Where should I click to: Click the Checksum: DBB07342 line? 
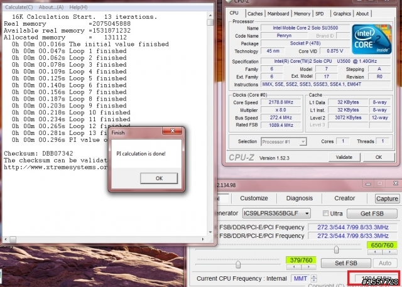point(38,153)
